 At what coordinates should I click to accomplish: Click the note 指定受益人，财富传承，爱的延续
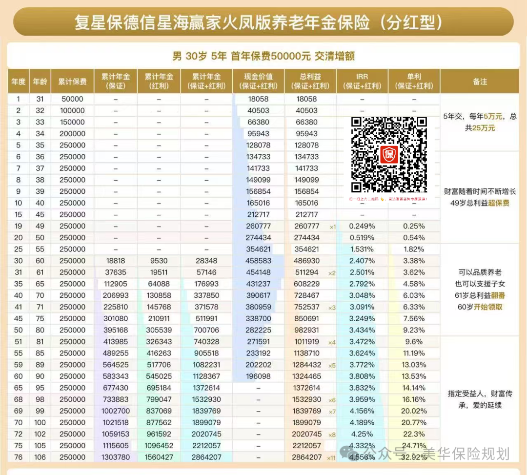click(480, 399)
